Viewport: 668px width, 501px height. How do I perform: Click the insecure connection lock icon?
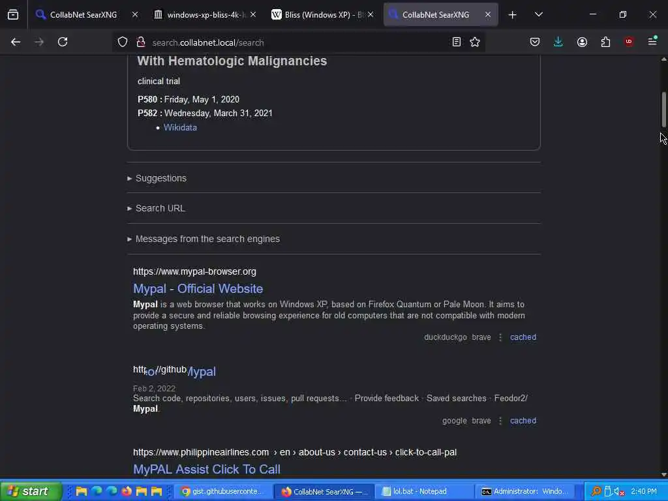pos(141,42)
